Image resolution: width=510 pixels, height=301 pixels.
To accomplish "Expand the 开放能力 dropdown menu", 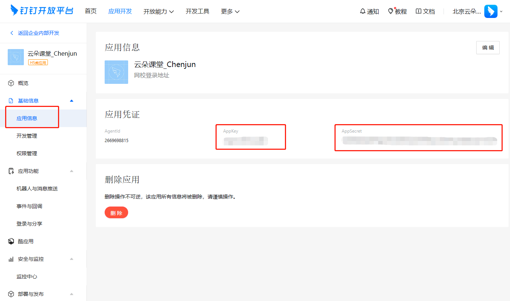I will tap(159, 11).
